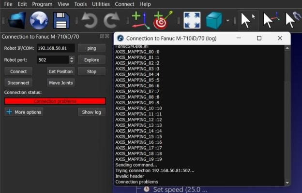The width and height of the screenshot is (302, 193).
Task: Edit the Robot port field
Action: point(53,60)
